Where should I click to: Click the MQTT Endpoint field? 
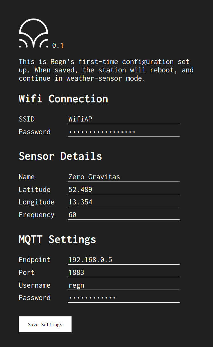click(x=124, y=260)
